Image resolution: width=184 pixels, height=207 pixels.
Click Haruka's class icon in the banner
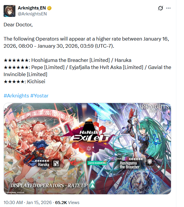pos(56,163)
